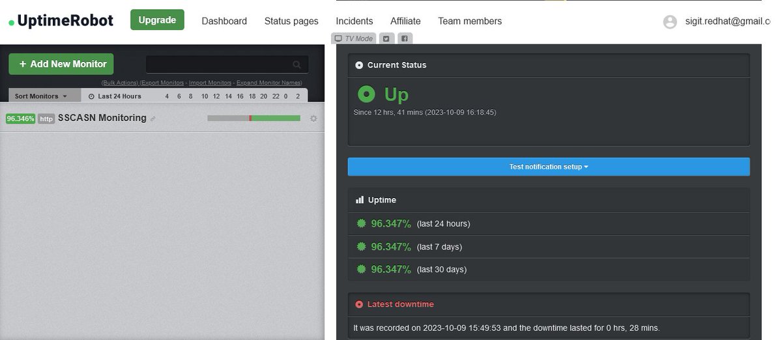This screenshot has height=340, width=782.
Task: Click the Export Monitors link
Action: 162,83
